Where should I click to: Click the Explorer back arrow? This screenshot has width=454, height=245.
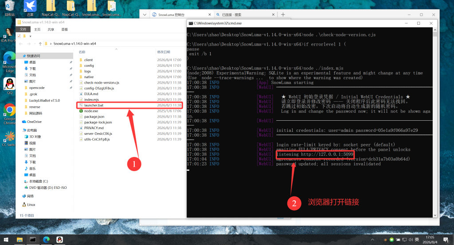click(x=20, y=44)
